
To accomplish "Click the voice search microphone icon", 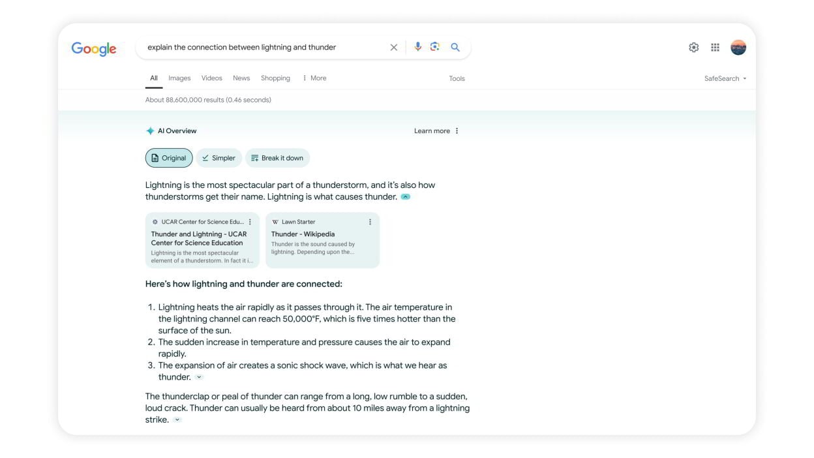I will 418,47.
